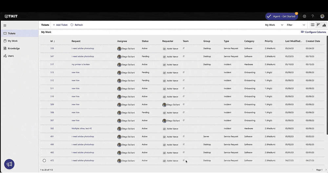This screenshot has height=184, width=328.
Task: Click the Agent - Get Started button
Action: (281, 16)
